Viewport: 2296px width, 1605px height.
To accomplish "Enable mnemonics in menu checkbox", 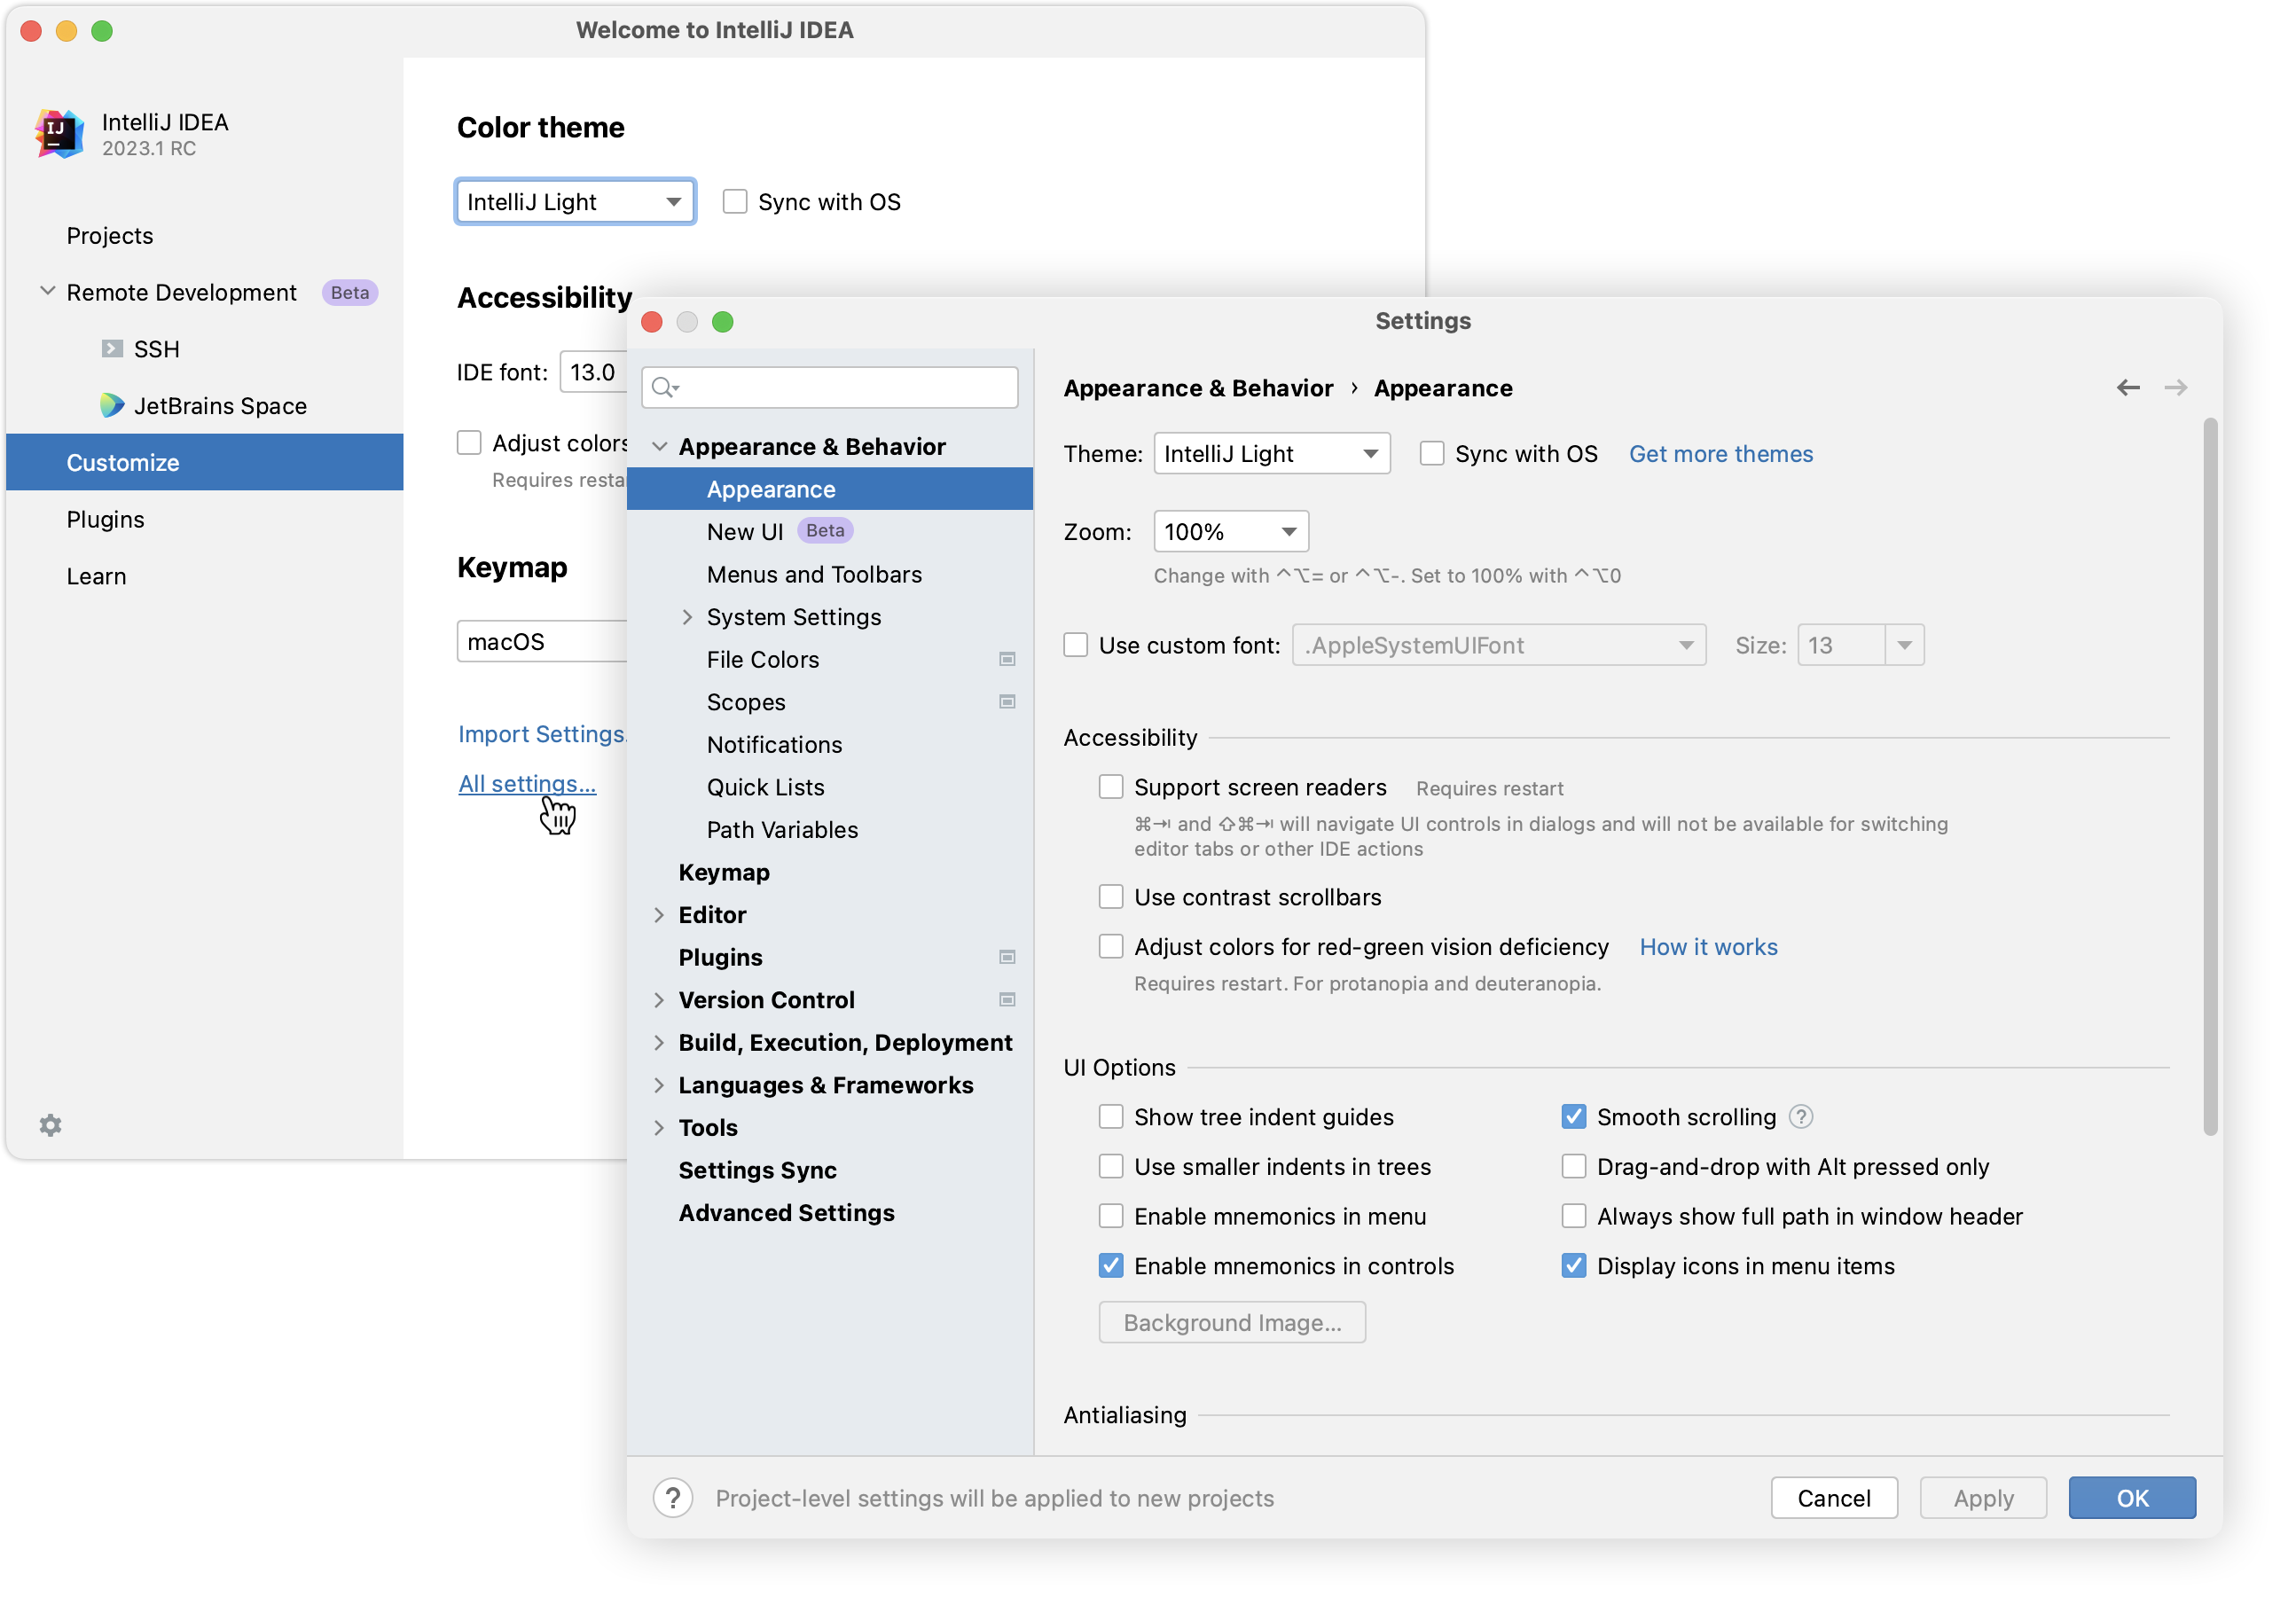I will point(1111,1216).
